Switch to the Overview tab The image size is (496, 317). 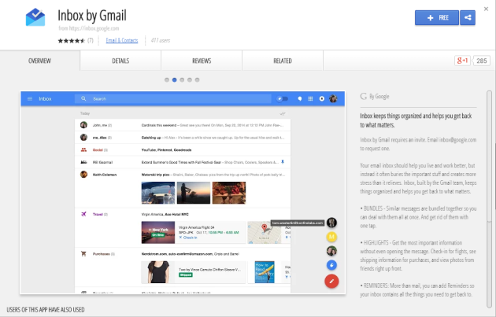coord(39,61)
